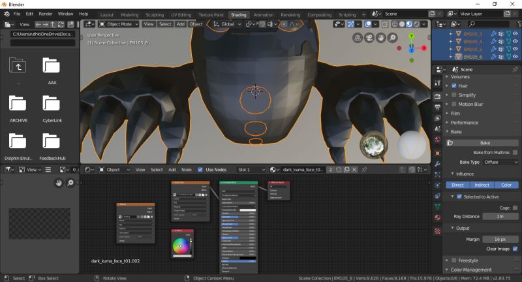Click the Bake button
Screen dimensions: 522x282
click(482, 143)
